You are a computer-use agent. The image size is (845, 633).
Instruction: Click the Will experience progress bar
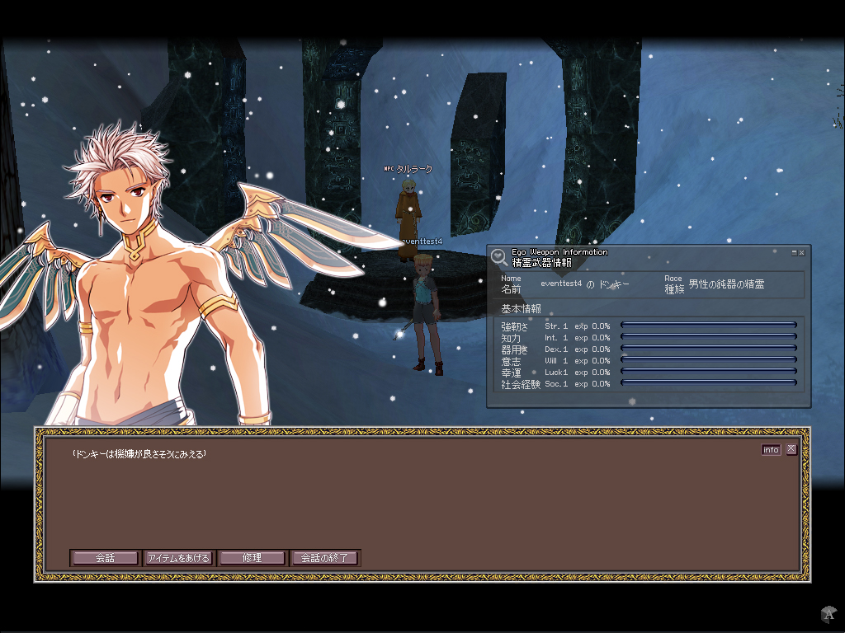pos(708,360)
